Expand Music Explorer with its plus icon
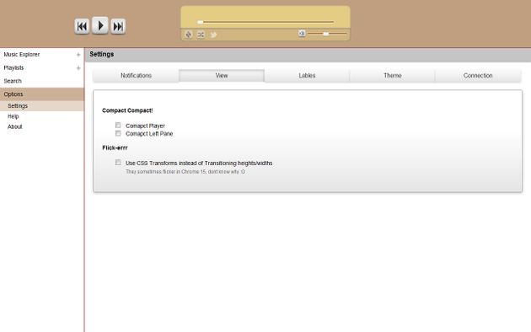The image size is (531, 332). coord(78,55)
